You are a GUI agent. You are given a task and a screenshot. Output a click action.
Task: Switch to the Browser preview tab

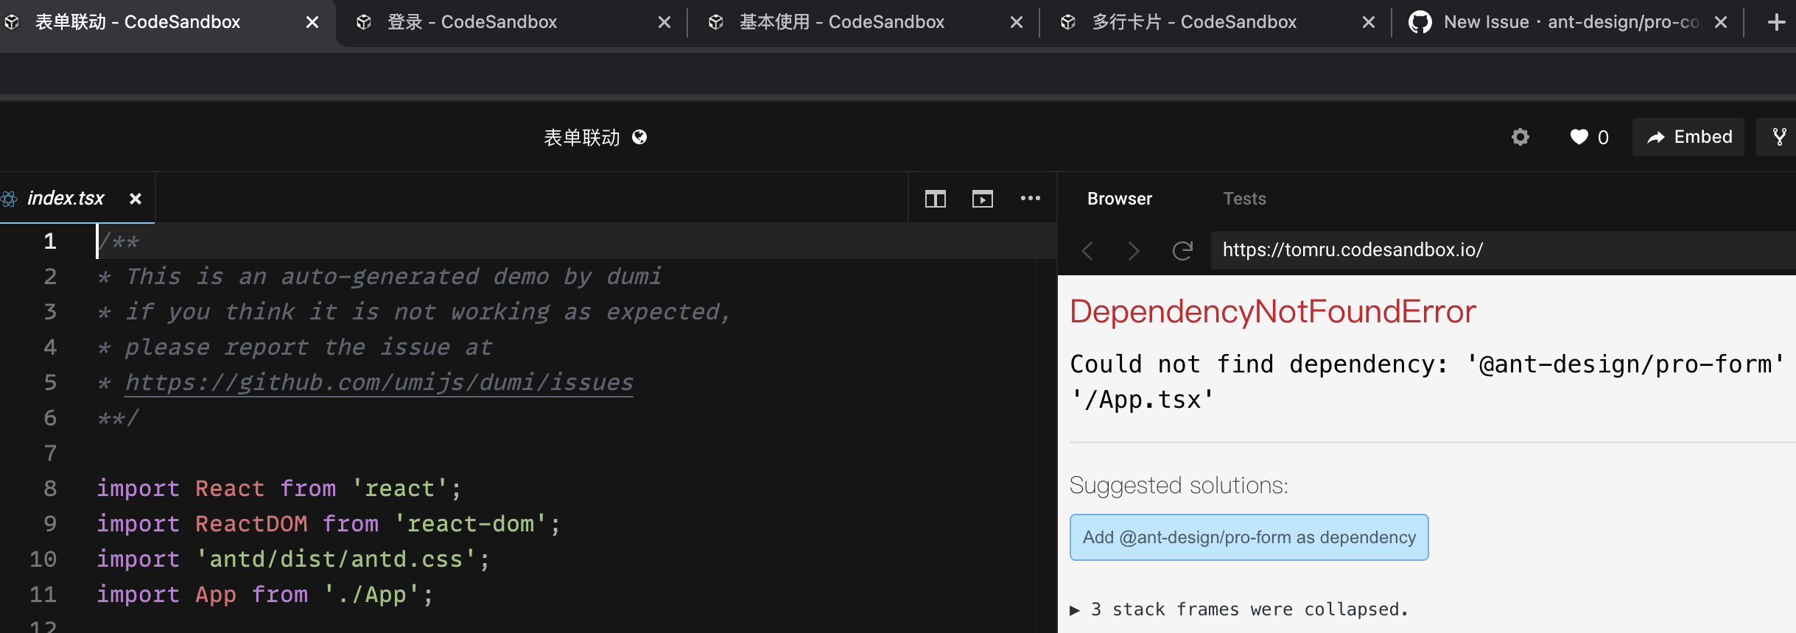point(1120,199)
